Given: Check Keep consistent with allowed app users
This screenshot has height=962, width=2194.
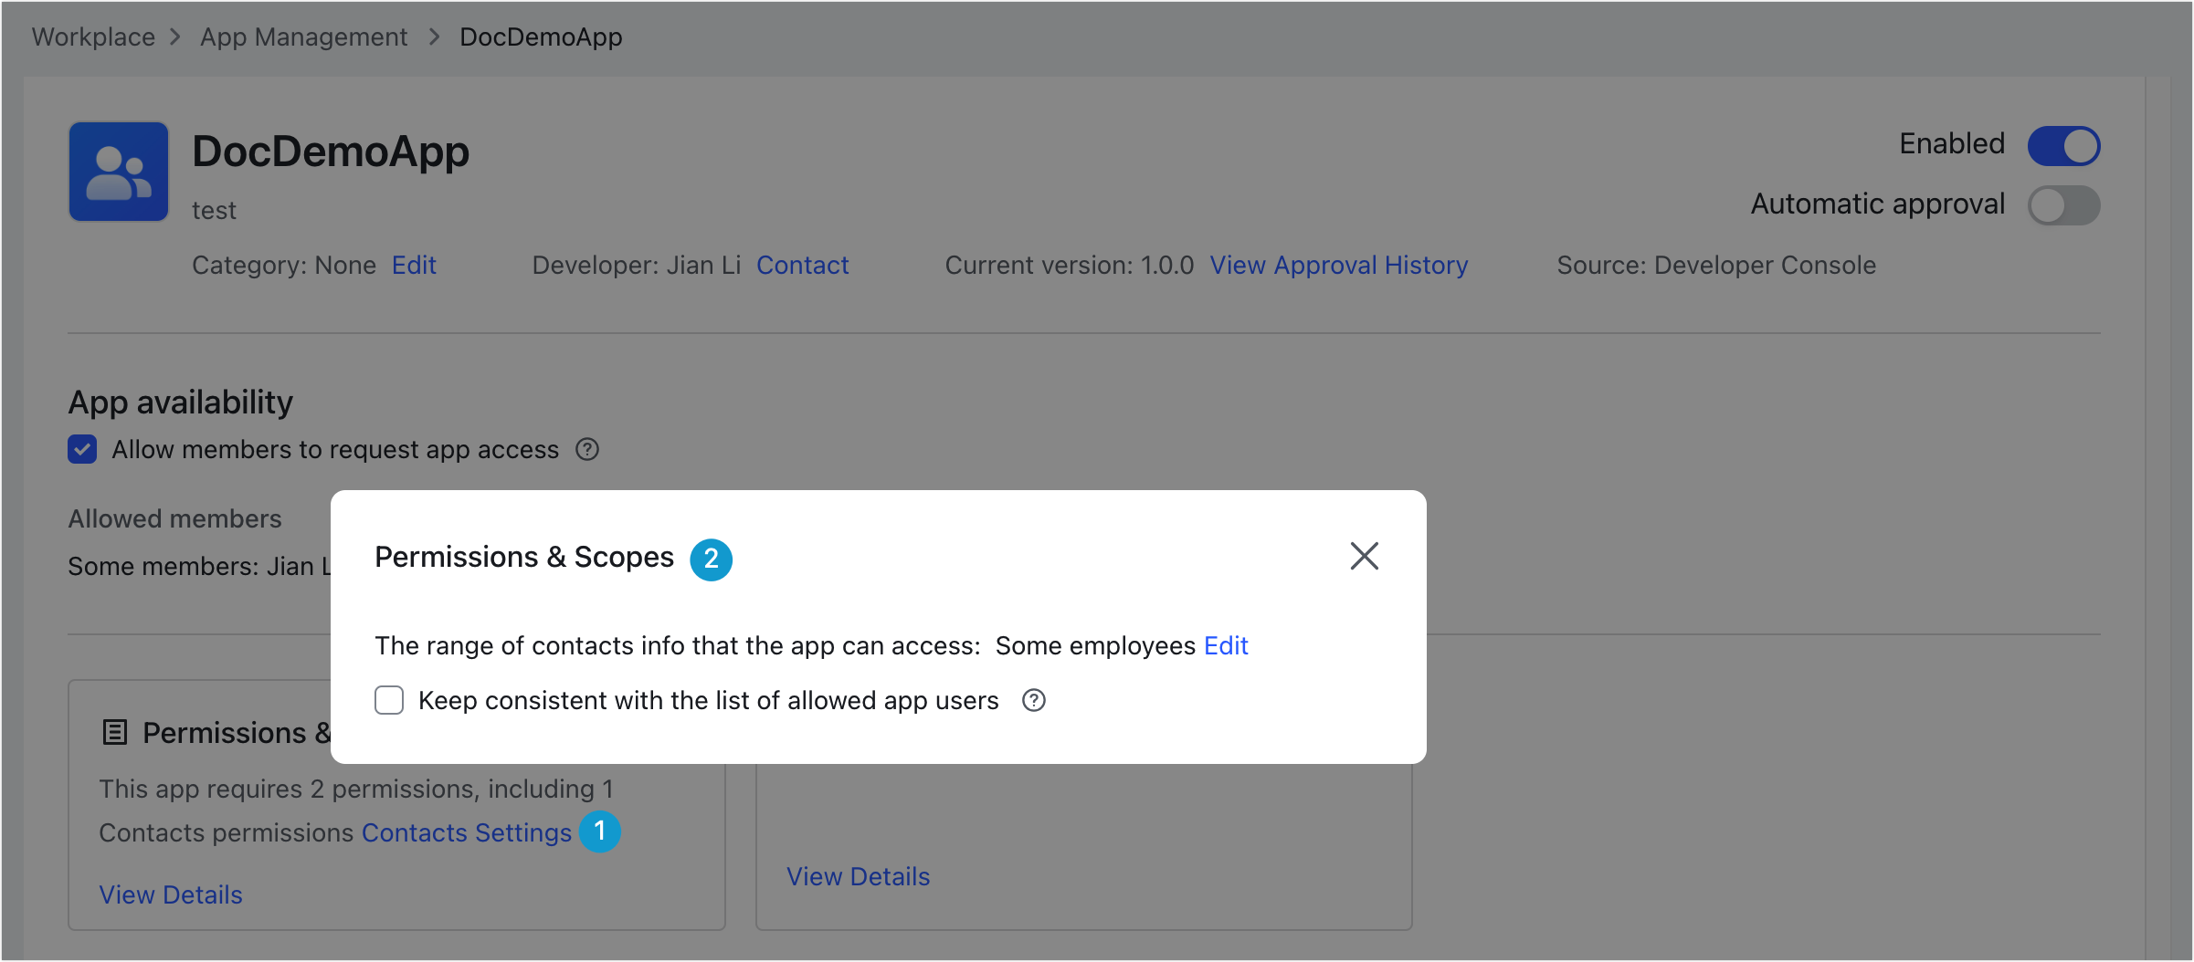Looking at the screenshot, I should tap(389, 701).
